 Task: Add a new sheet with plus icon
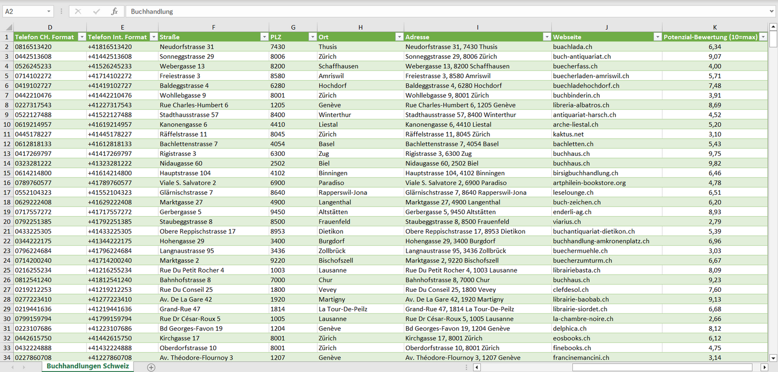point(151,367)
